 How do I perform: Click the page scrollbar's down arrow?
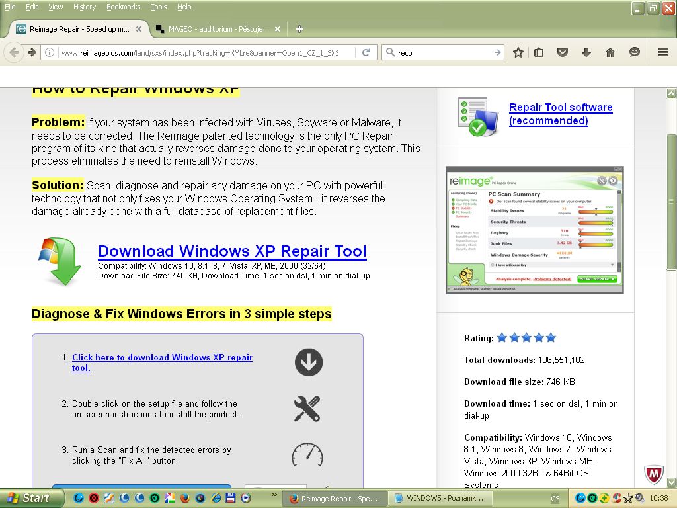[672, 482]
